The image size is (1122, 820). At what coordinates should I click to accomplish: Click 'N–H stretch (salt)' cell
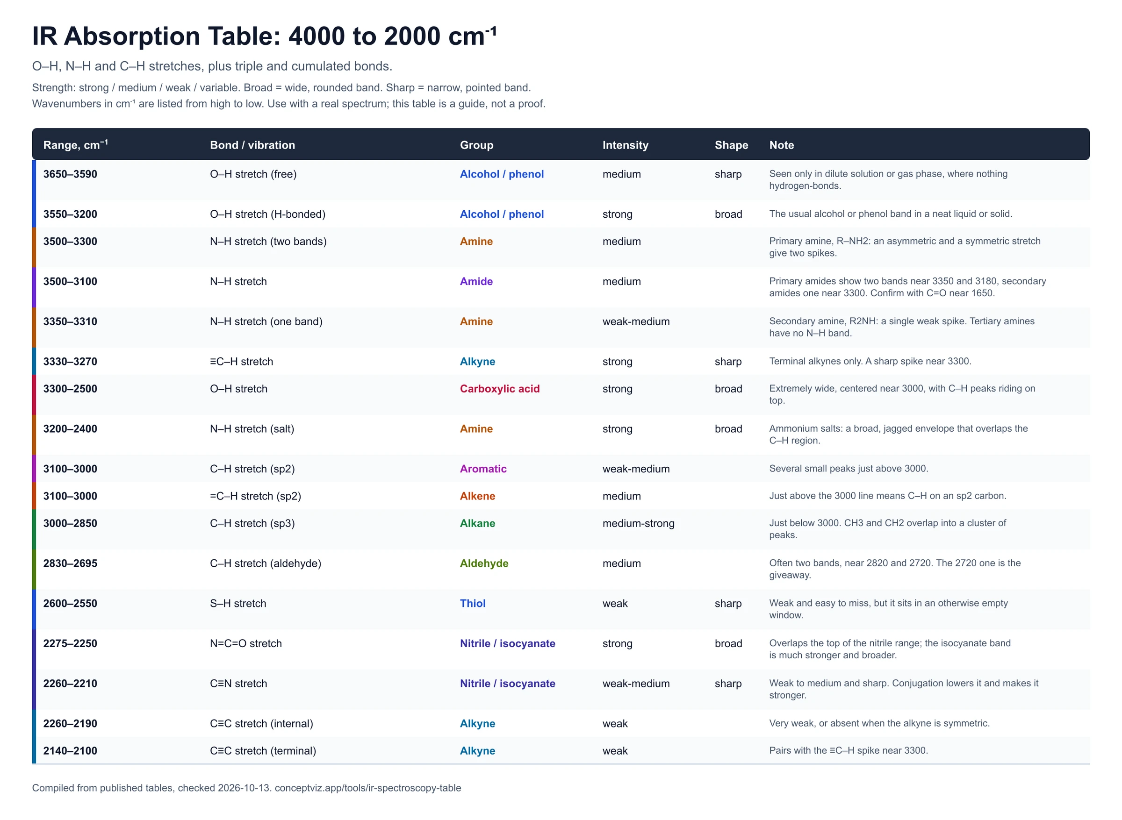pos(252,429)
